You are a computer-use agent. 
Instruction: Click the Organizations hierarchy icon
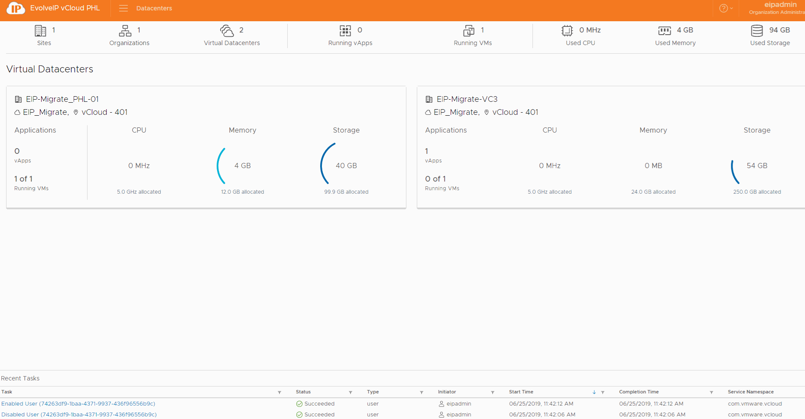click(x=125, y=31)
